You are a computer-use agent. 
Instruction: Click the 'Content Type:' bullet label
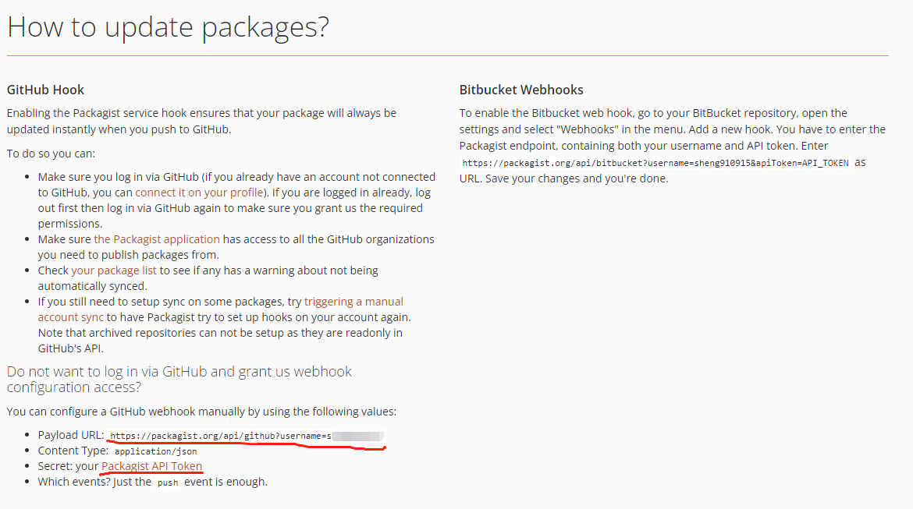(73, 451)
